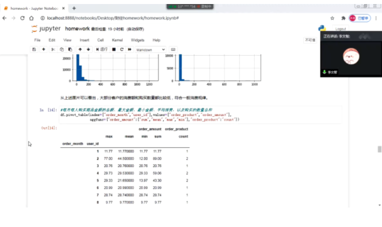Click the Run cell button
This screenshot has width=382, height=227.
102,49
